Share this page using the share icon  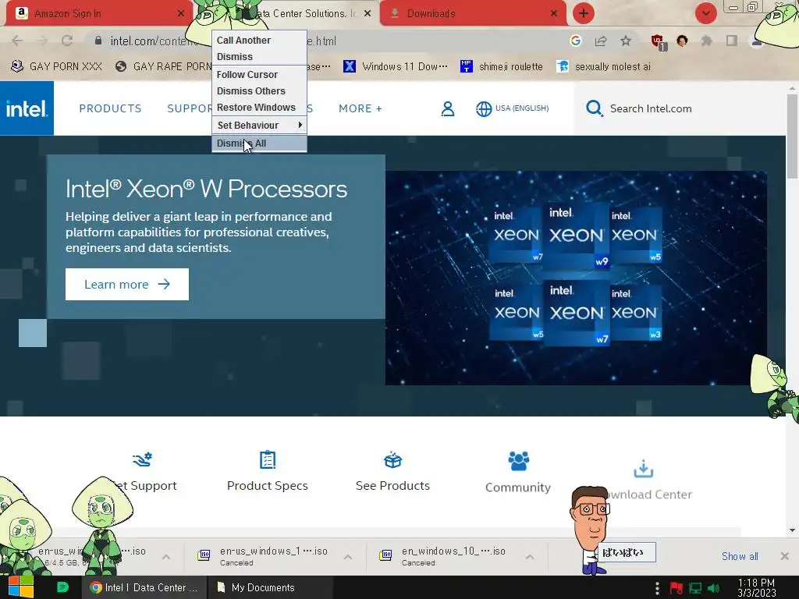(601, 41)
